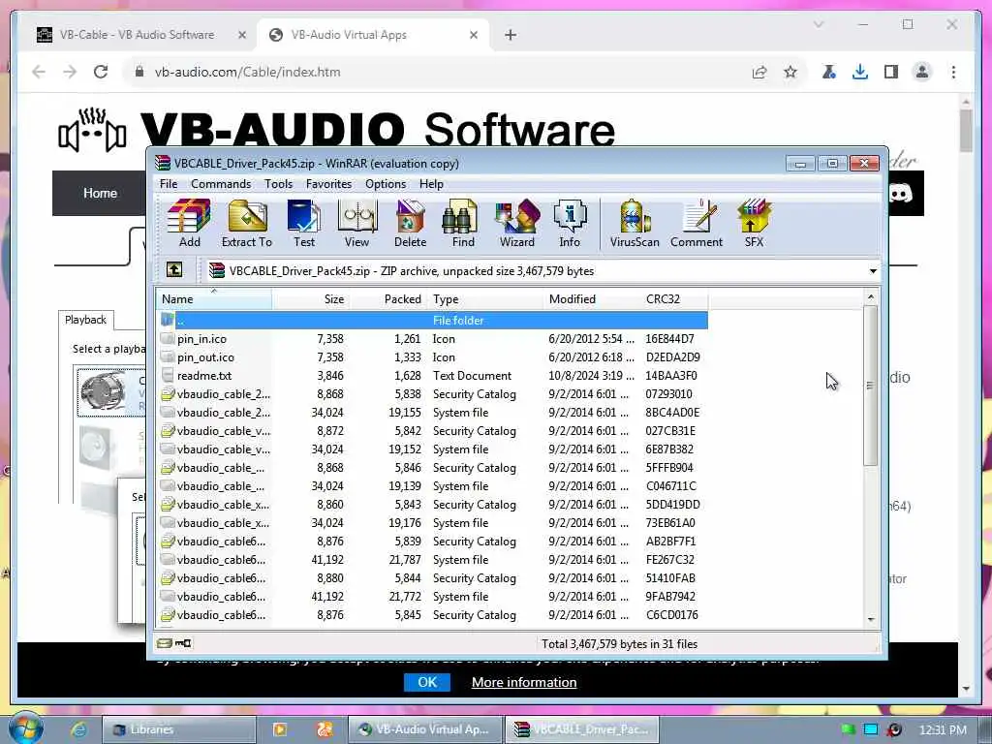
Task: Select the readme.txt file
Action: tap(432, 375)
